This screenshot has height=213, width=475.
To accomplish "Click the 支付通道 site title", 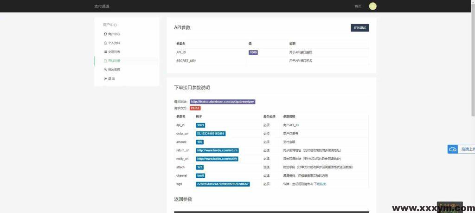I will pos(102,6).
